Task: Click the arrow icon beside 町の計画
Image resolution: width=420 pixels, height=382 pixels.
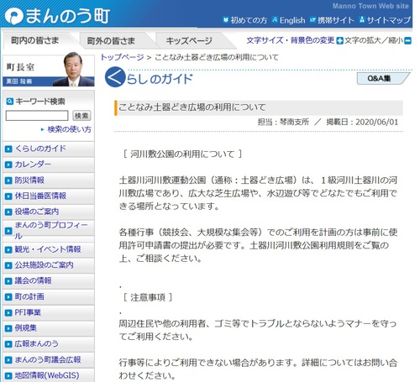Action: click(8, 296)
